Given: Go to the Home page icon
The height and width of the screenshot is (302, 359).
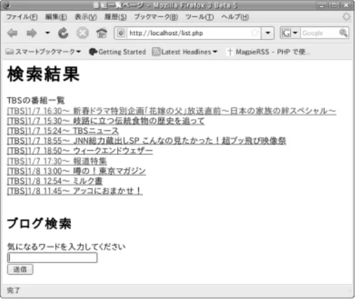Looking at the screenshot, I should [102, 33].
